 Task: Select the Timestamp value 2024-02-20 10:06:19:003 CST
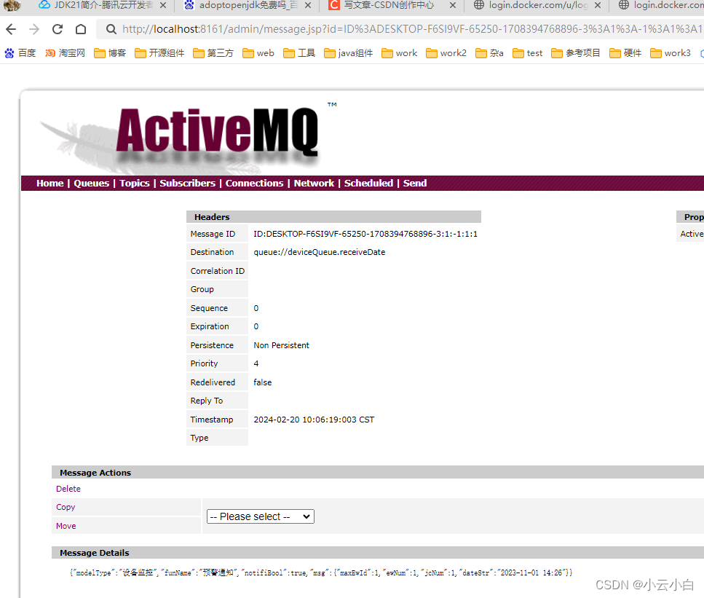314,420
